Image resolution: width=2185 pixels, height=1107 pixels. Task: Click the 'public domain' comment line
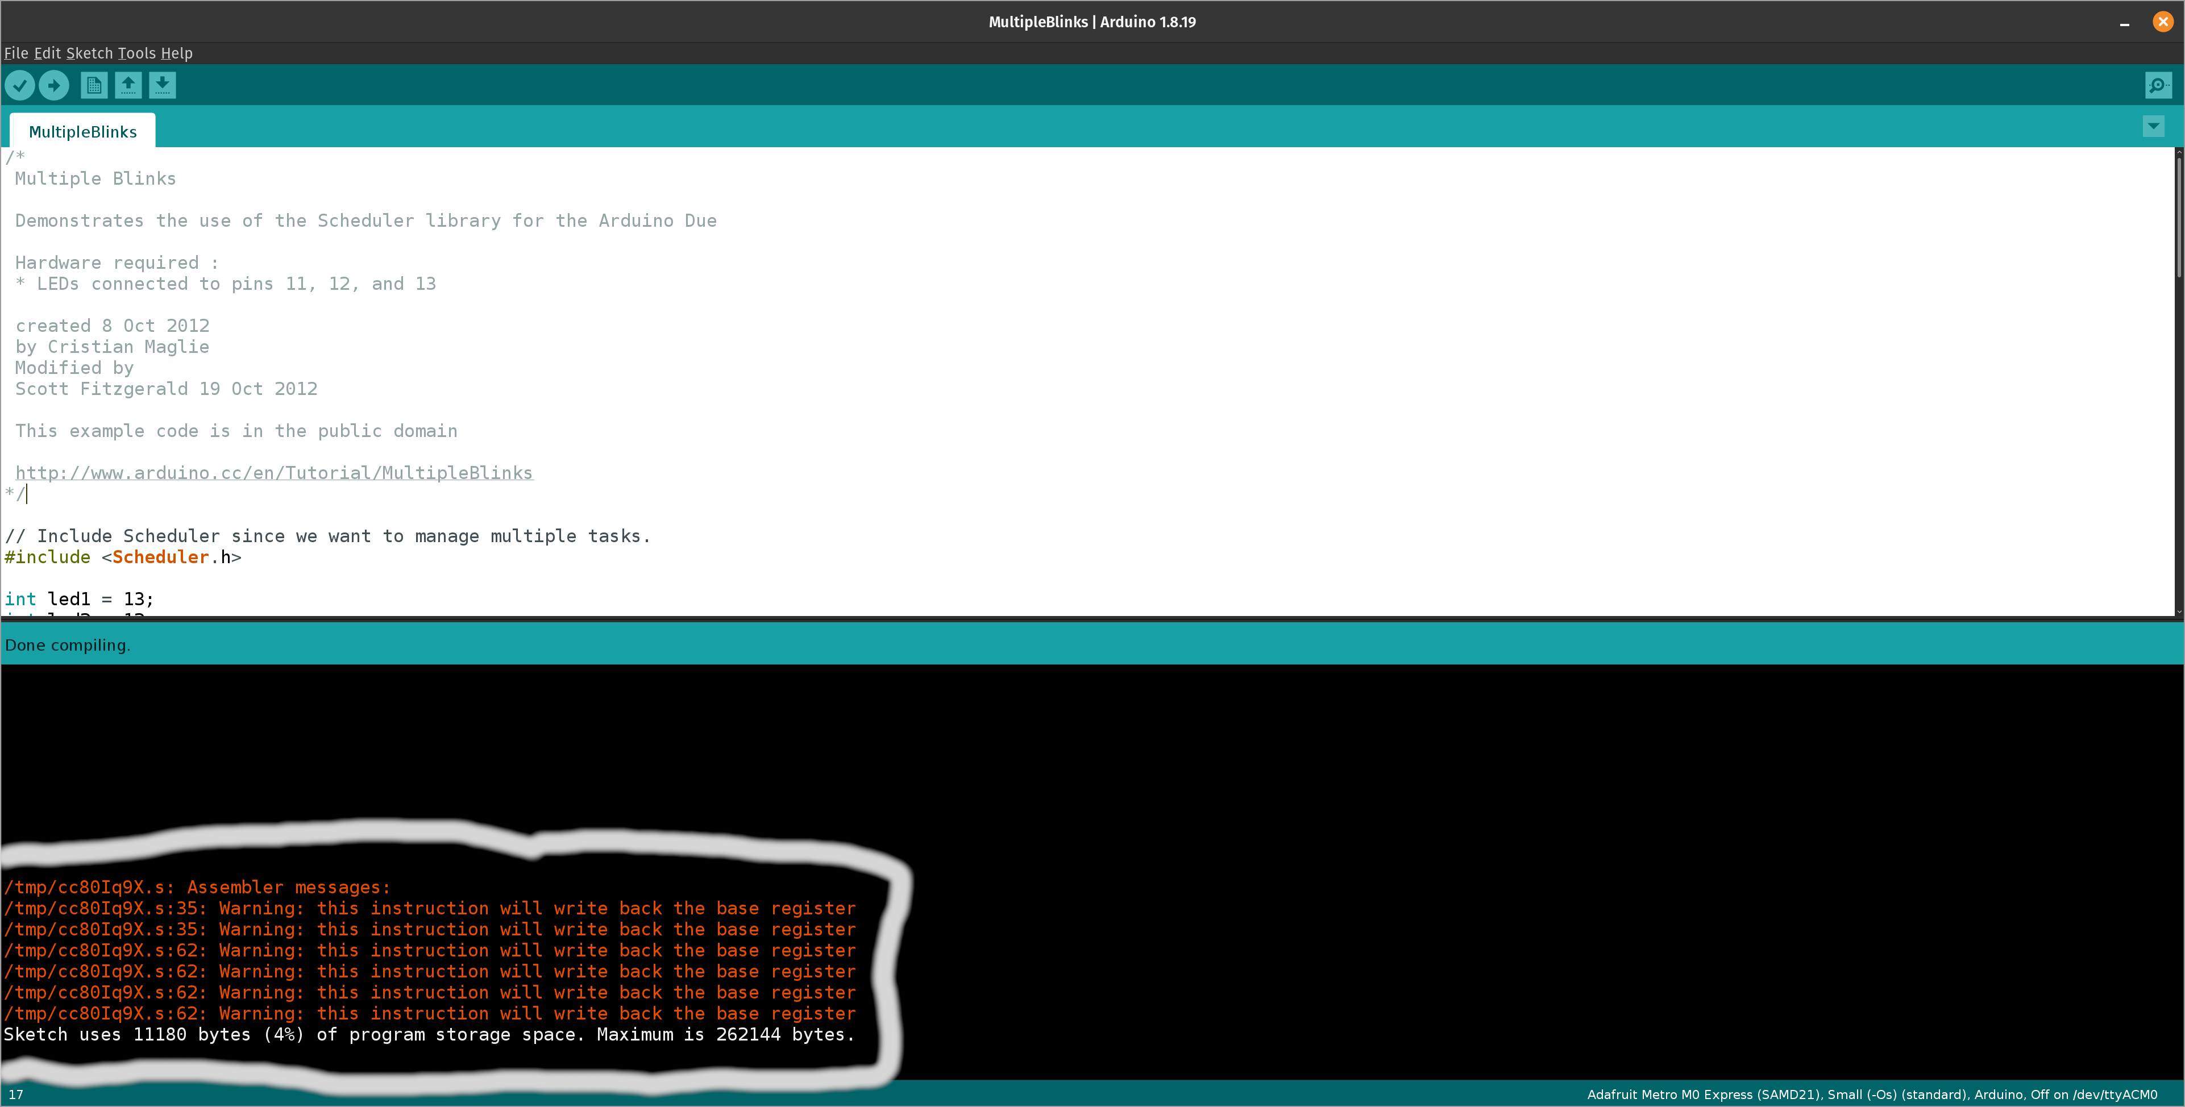236,431
